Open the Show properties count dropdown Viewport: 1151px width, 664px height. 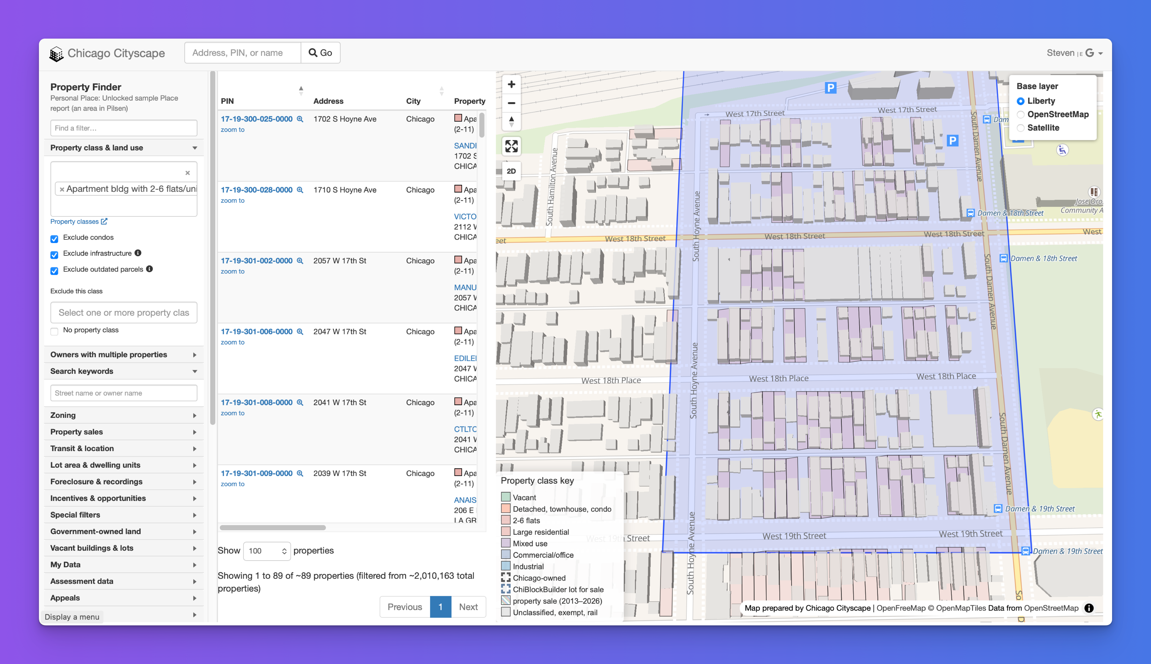tap(267, 551)
